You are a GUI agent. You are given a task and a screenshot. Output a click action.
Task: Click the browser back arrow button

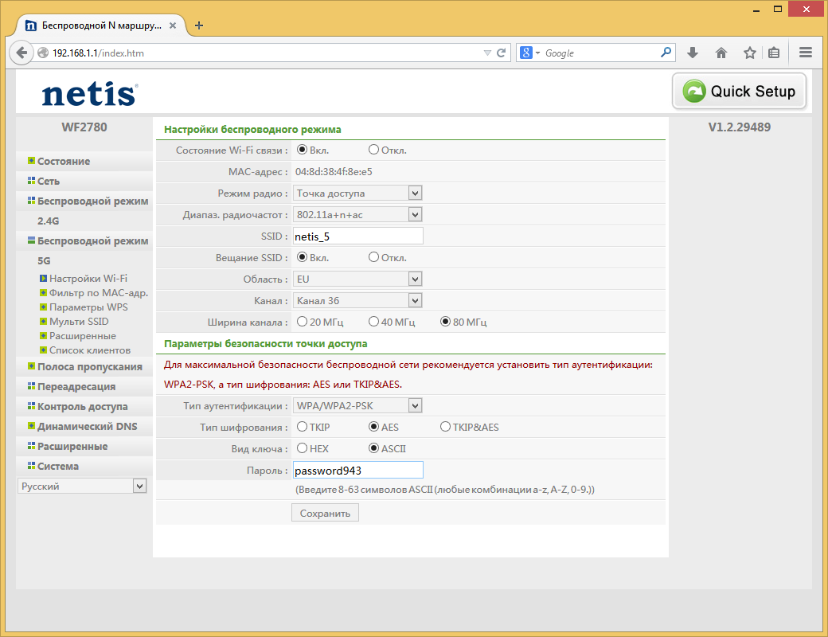(x=21, y=53)
